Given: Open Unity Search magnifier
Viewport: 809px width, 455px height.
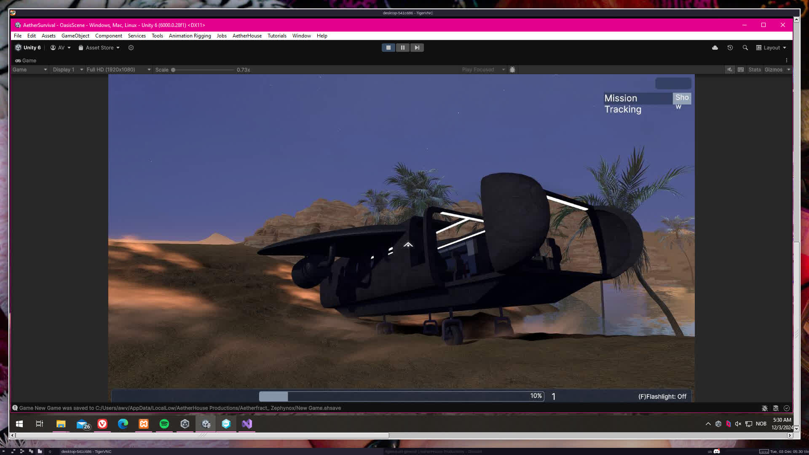Looking at the screenshot, I should (745, 48).
